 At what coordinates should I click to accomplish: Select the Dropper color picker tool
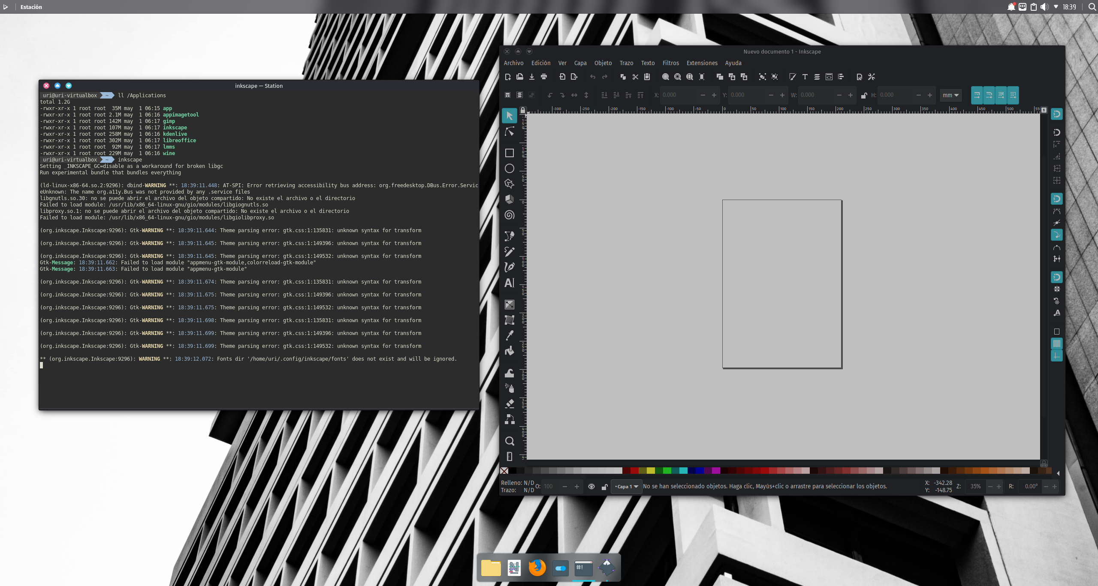510,335
